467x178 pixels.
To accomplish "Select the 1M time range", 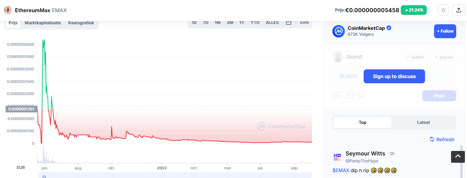I will pyautogui.click(x=218, y=23).
